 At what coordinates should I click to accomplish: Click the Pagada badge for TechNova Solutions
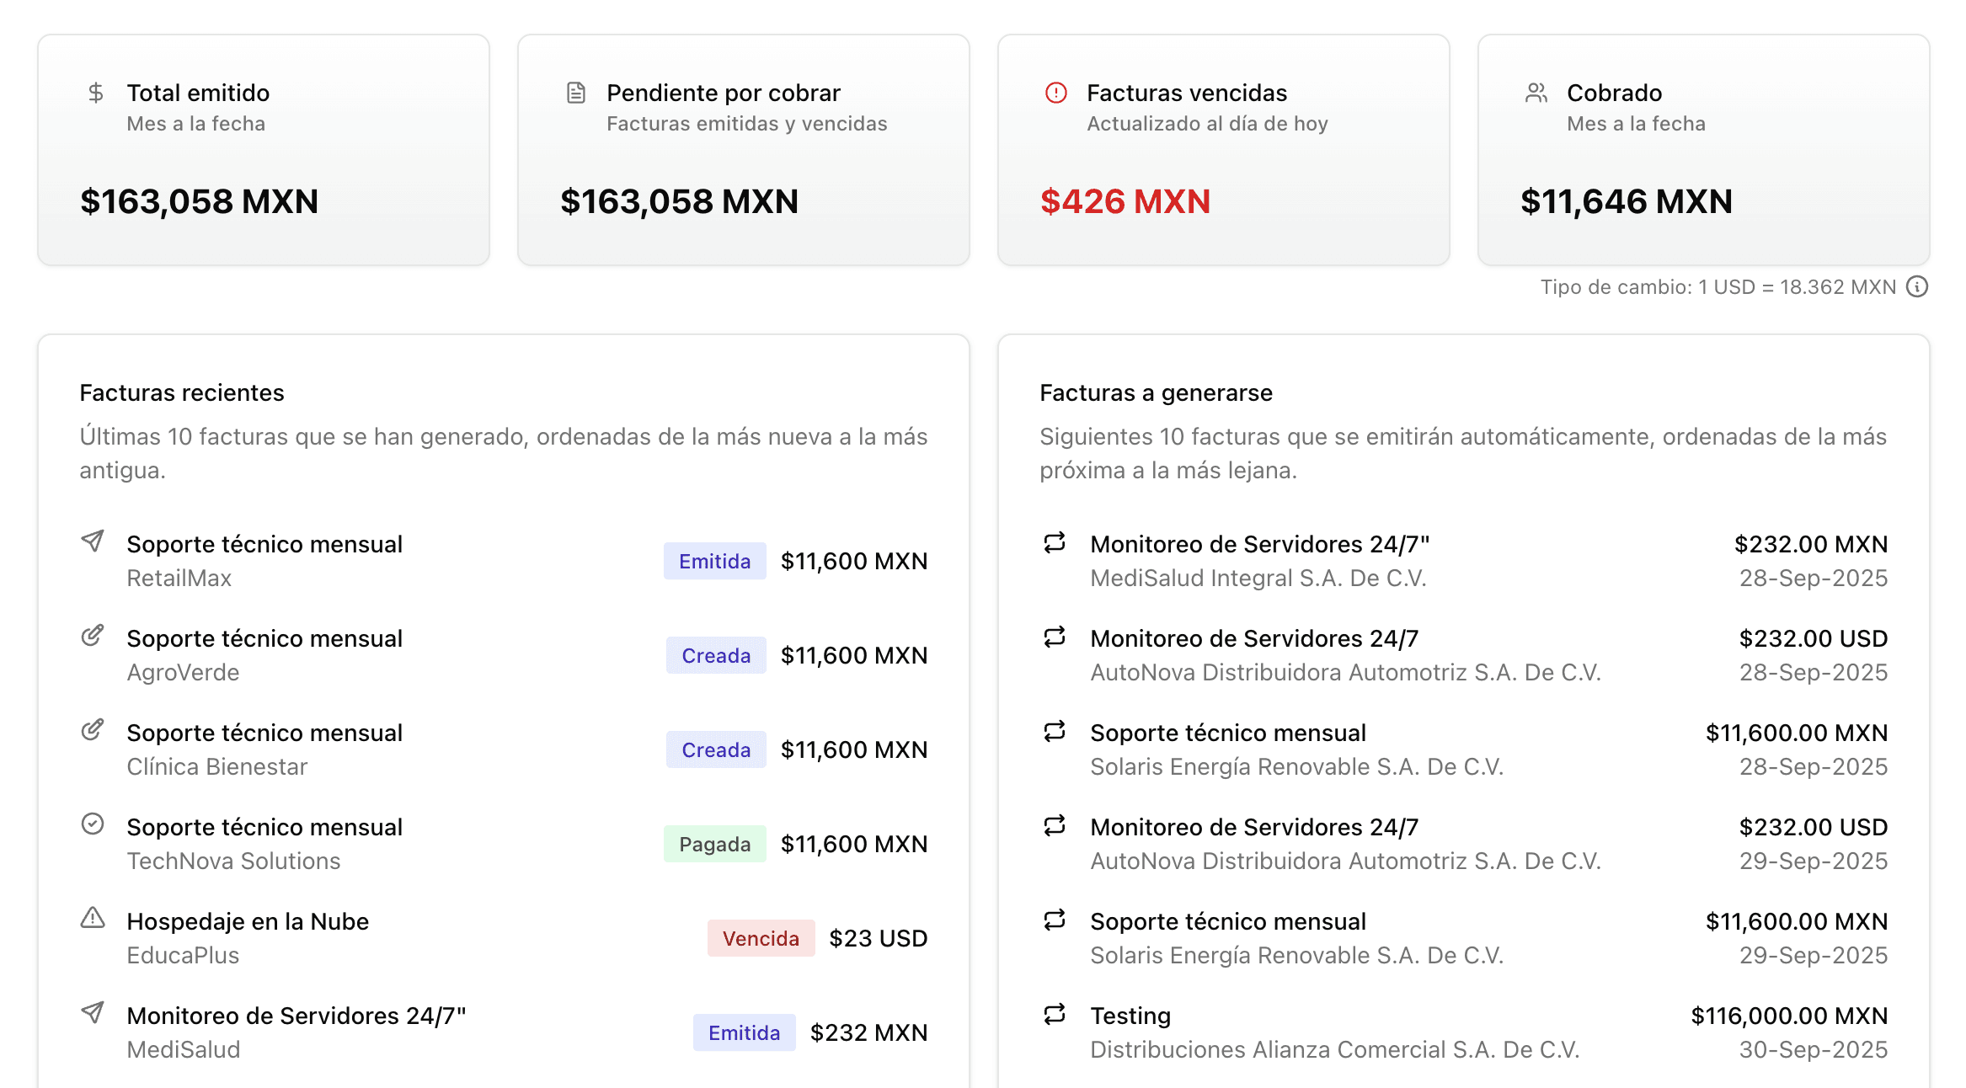point(714,844)
